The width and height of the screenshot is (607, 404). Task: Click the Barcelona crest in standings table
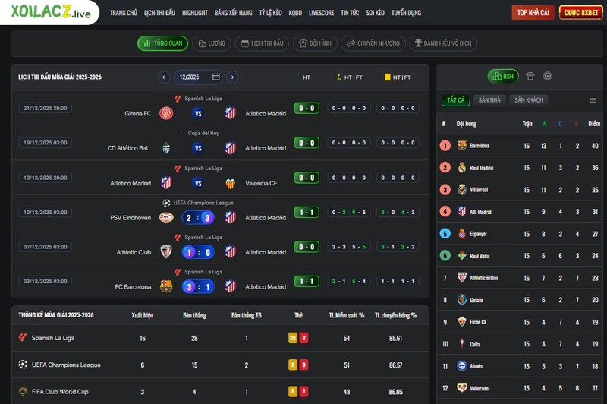coord(462,145)
